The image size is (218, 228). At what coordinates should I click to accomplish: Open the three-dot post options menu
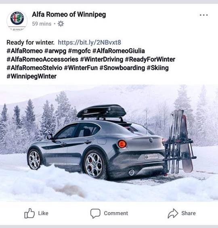coord(203,15)
